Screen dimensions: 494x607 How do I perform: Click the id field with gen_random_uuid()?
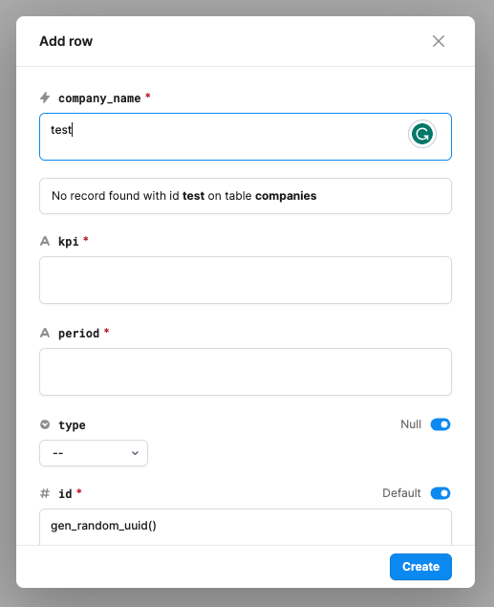pos(246,527)
